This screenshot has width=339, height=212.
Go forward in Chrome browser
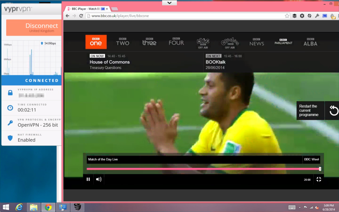74,16
